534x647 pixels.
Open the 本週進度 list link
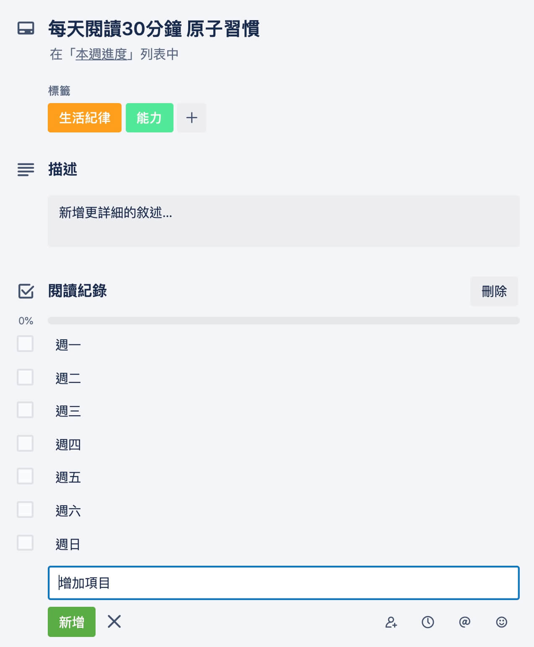tap(101, 54)
